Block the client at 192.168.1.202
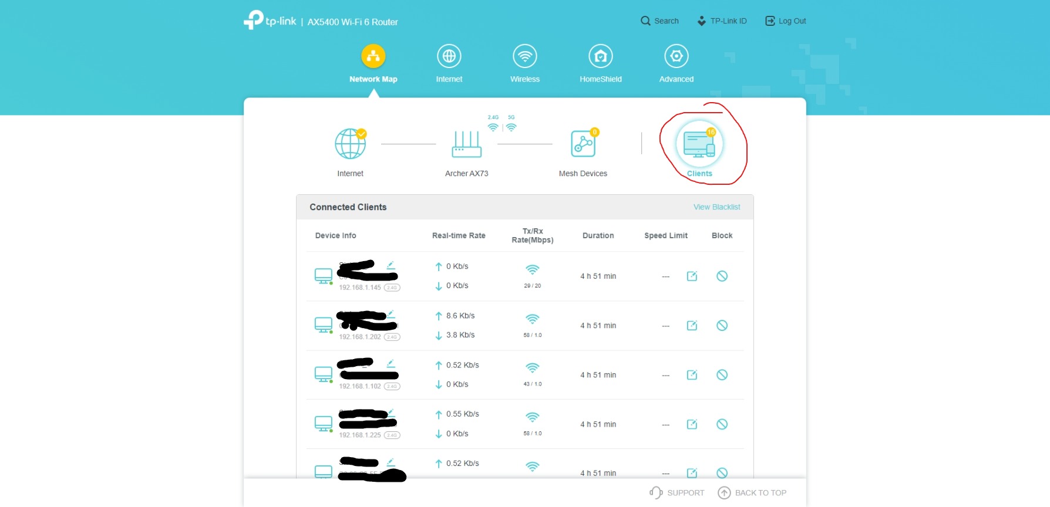This screenshot has width=1050, height=507. pos(722,326)
